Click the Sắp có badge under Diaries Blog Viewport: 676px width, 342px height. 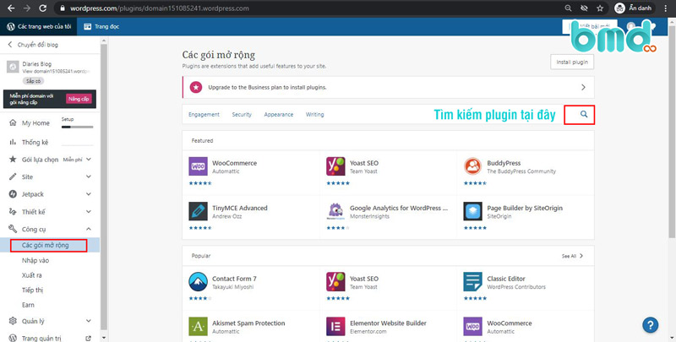pyautogui.click(x=33, y=81)
